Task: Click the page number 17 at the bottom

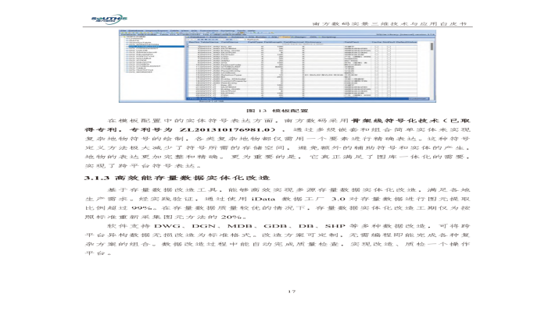Action: click(292, 292)
